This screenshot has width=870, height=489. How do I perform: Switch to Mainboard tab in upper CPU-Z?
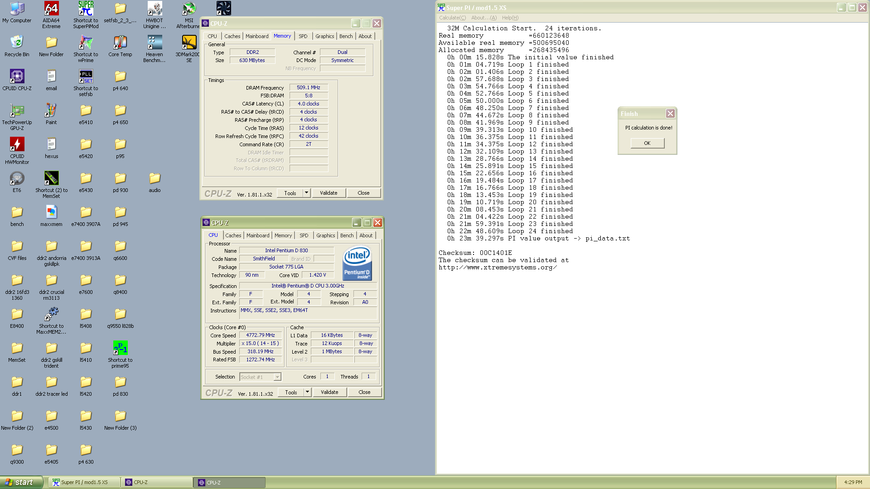(x=257, y=36)
